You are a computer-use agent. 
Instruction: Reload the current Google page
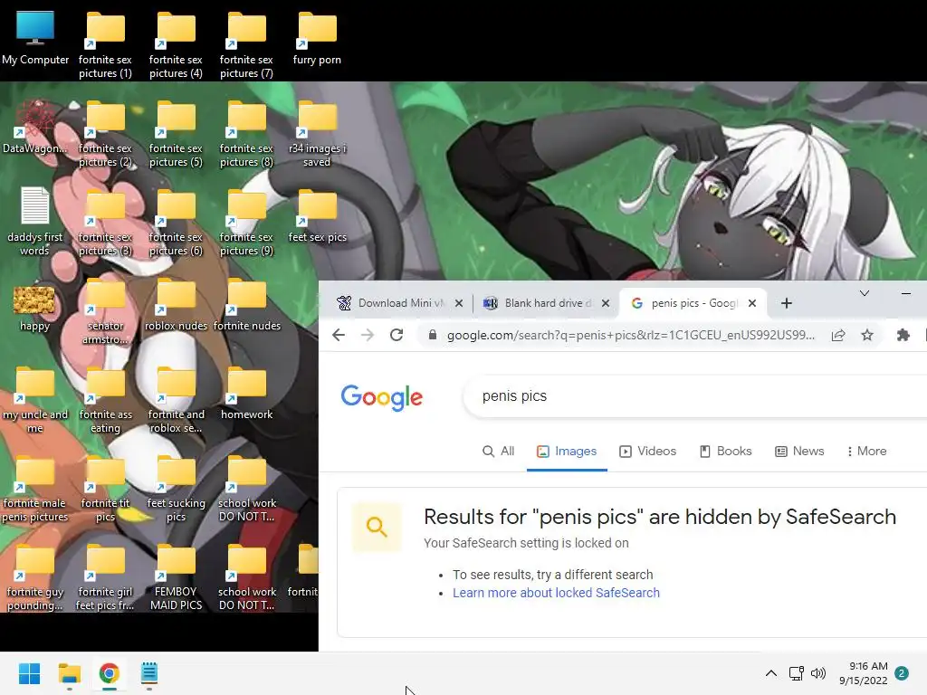(397, 335)
